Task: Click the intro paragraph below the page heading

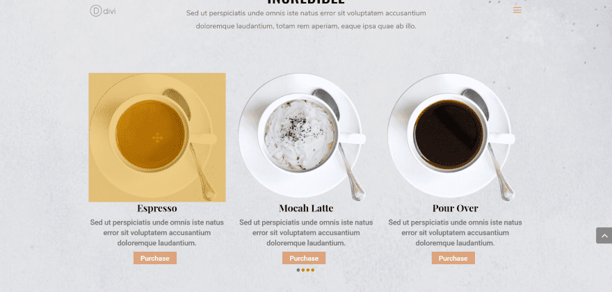Action: 306,20
